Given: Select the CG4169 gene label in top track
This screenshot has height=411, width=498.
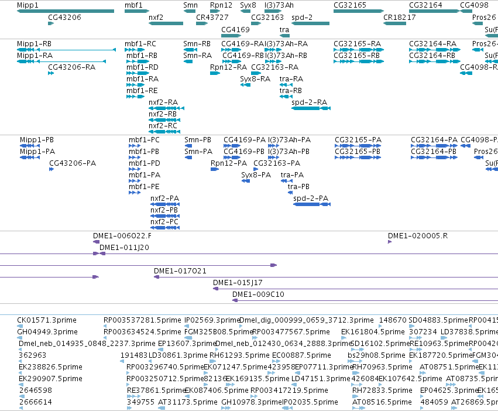Looking at the screenshot, I should pos(235,29).
